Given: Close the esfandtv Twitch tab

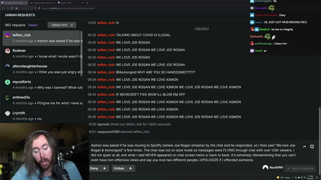Looking at the screenshot, I should (x=82, y=3).
